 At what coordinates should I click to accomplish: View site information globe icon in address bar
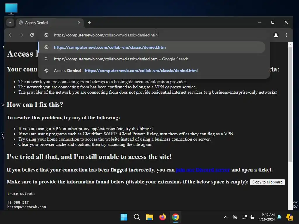pyautogui.click(x=46, y=35)
